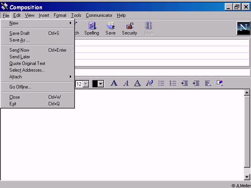Open the Edit menu

[x=17, y=15]
